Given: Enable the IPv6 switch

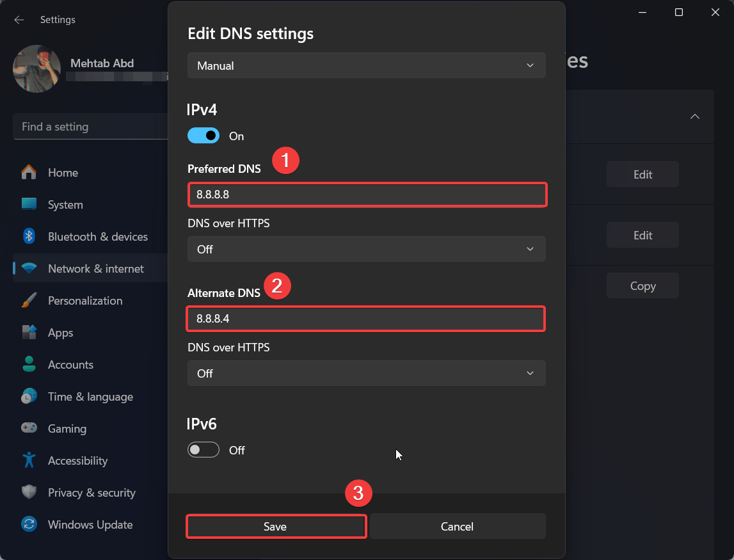Looking at the screenshot, I should (203, 450).
